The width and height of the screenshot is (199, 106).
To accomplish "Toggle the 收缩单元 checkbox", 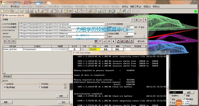I will 171,96.
